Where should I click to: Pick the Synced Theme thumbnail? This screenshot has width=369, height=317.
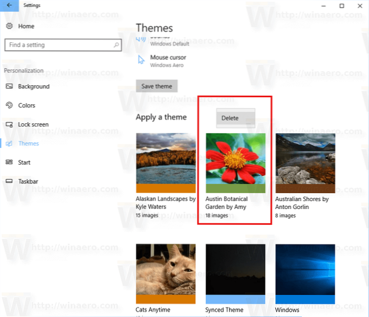[235, 274]
